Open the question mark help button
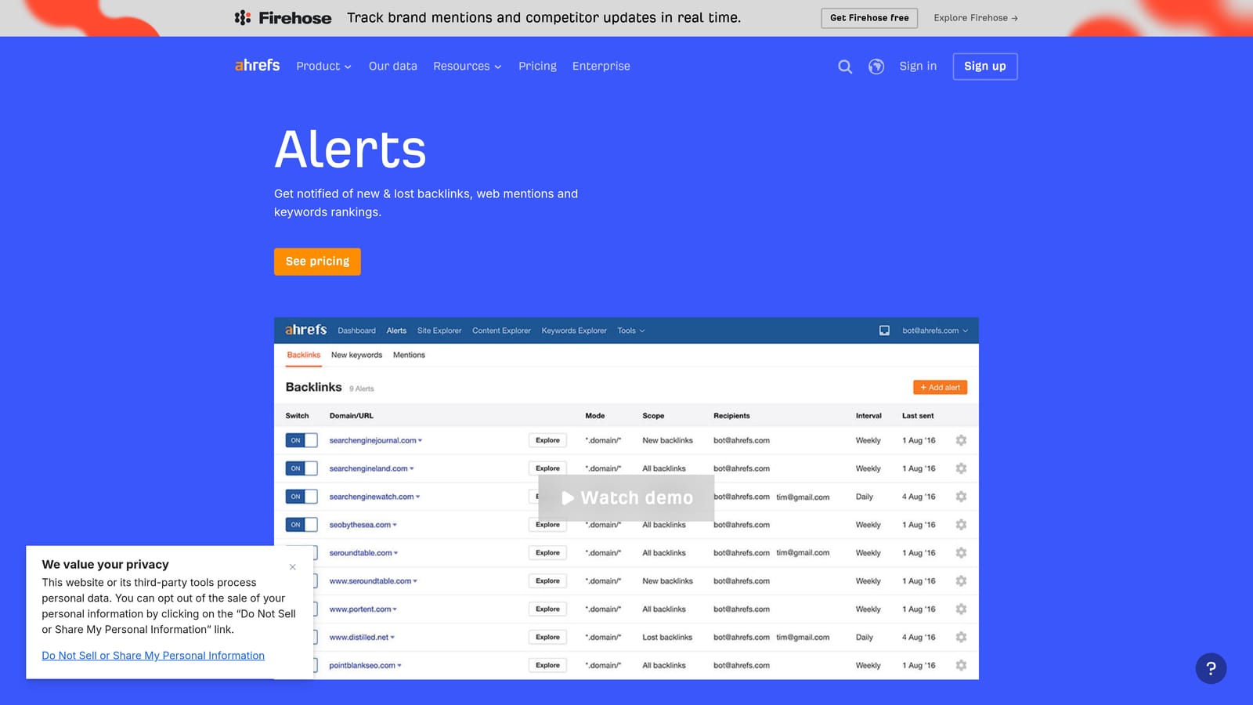This screenshot has height=705, width=1253. click(1211, 668)
